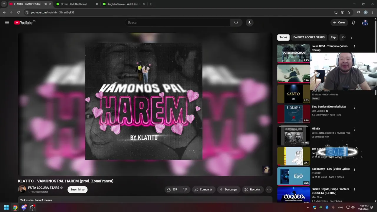Open the YouTube hamburger guide menu
The image size is (377, 212).
click(7, 22)
